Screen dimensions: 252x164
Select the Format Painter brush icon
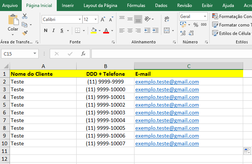coord(25,33)
